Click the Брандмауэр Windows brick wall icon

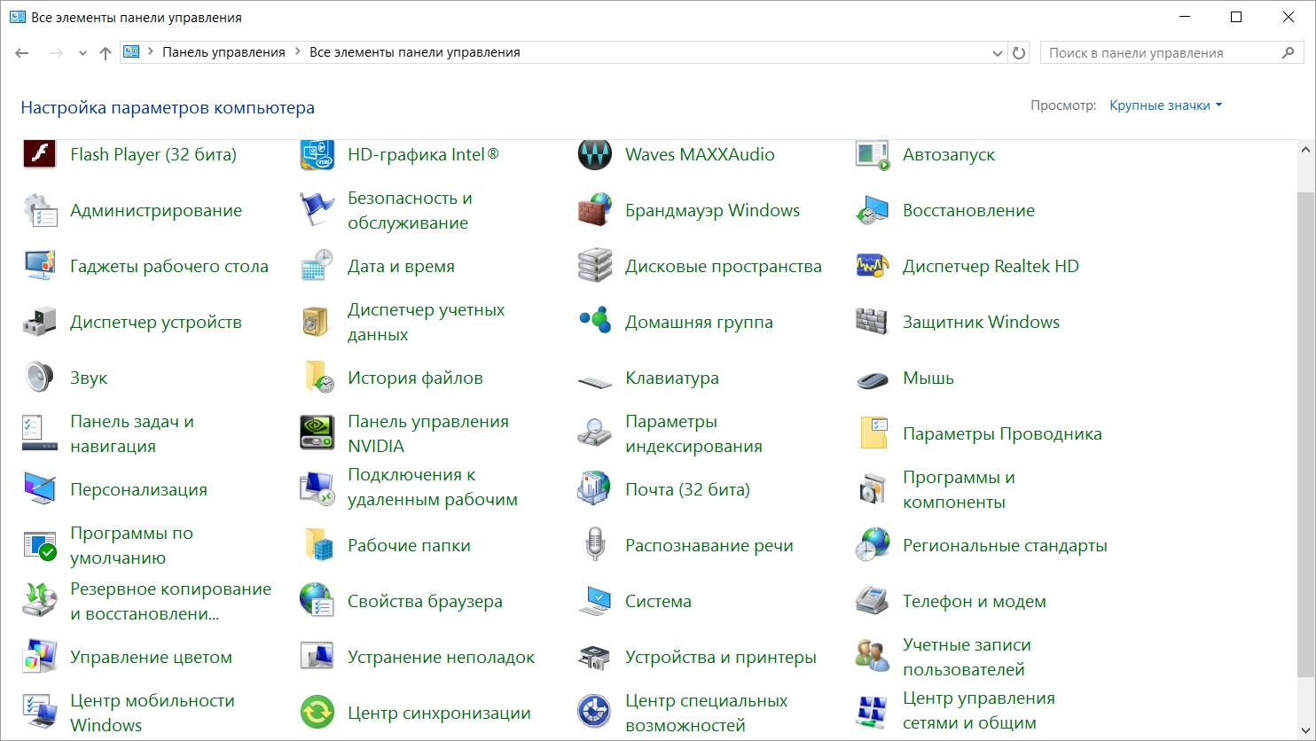tap(594, 210)
